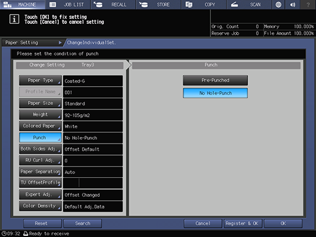Open the TU OffsetProfile setting
316x237 pixels.
click(40, 183)
